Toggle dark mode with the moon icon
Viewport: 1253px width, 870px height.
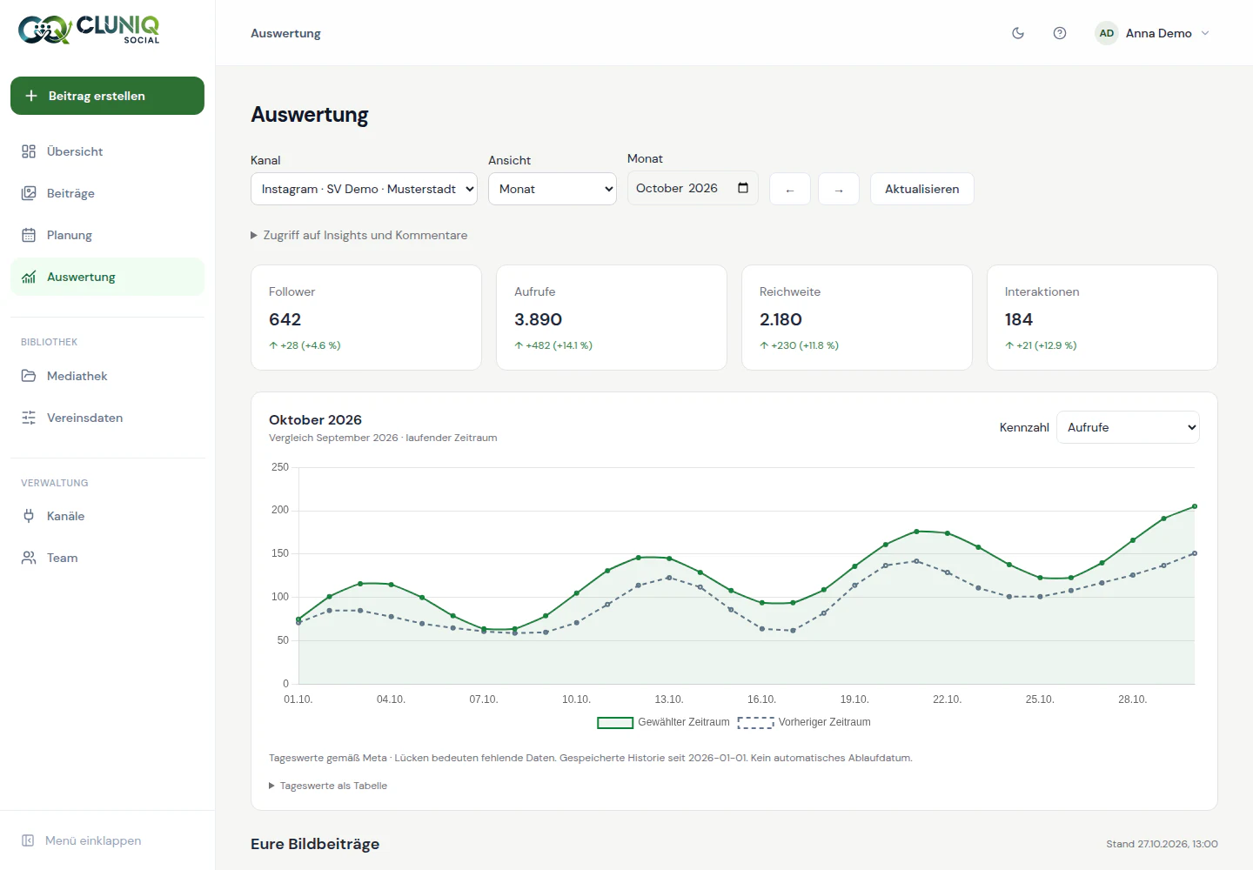(1018, 33)
